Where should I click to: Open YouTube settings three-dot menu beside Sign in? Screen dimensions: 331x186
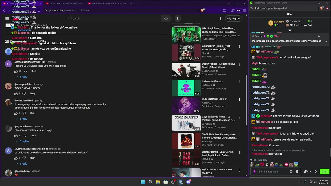click(x=220, y=19)
